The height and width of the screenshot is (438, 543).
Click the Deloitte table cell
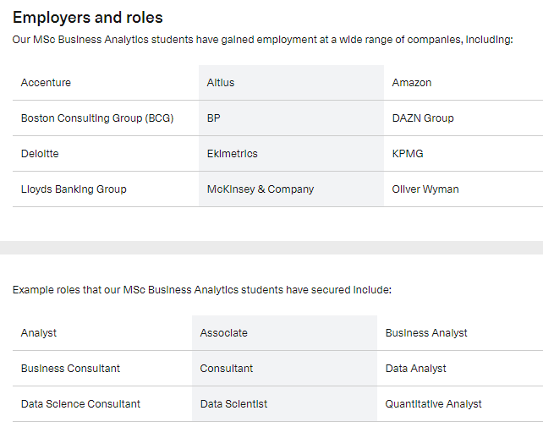106,154
